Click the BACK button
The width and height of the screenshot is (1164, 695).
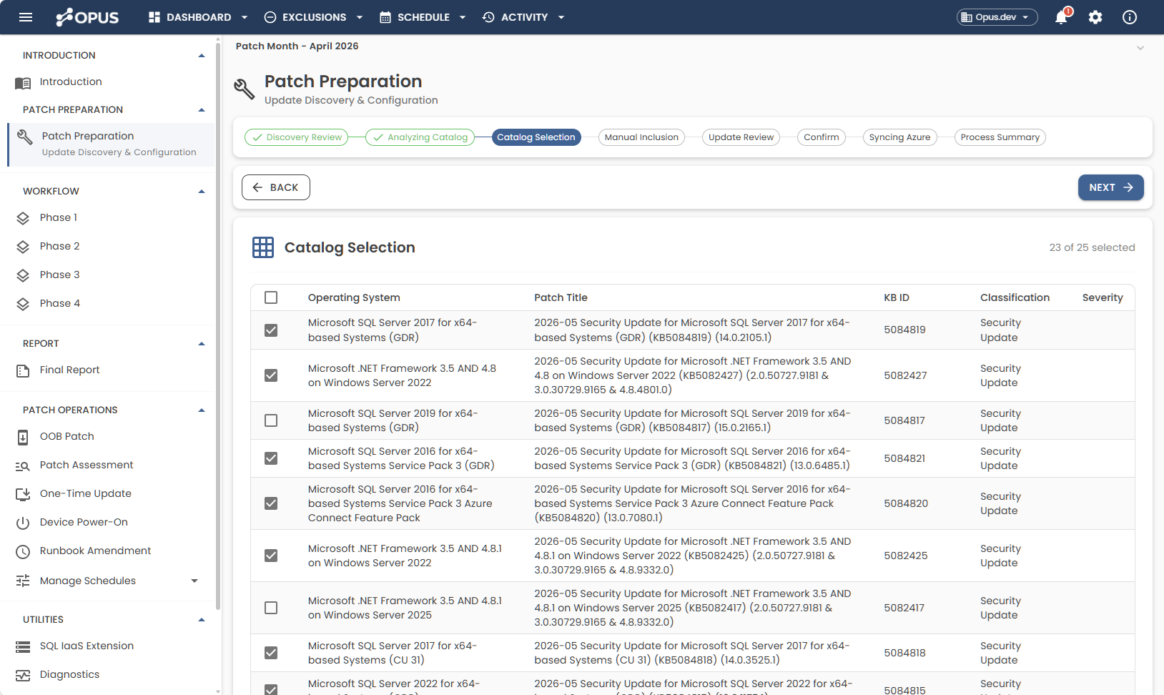point(276,187)
